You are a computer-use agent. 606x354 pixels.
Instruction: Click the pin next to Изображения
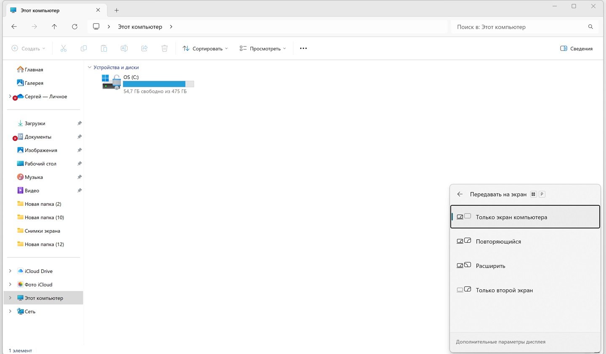(x=80, y=150)
